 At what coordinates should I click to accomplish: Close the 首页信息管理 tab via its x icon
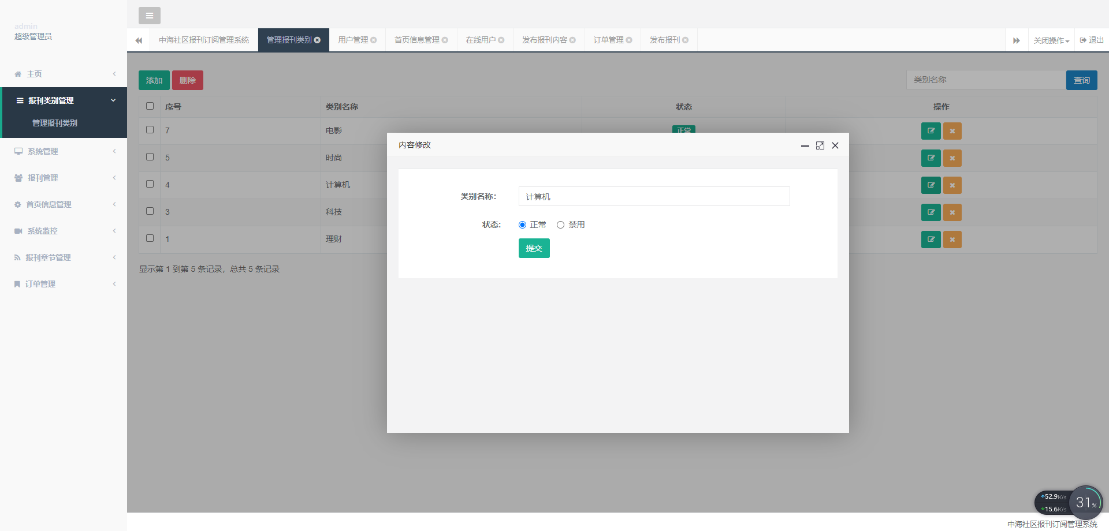(x=445, y=40)
